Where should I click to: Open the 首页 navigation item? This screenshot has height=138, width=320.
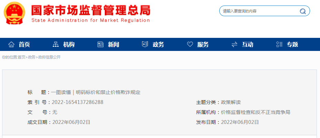24,44
